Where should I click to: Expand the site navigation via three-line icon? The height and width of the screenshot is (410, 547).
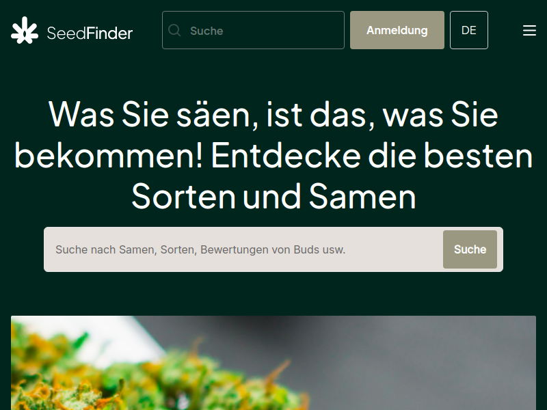point(529,30)
